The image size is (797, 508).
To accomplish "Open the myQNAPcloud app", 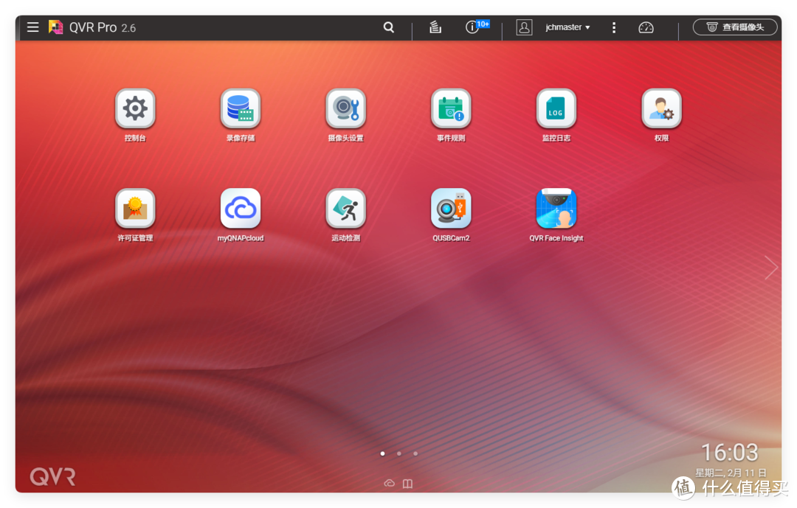I will click(x=241, y=209).
